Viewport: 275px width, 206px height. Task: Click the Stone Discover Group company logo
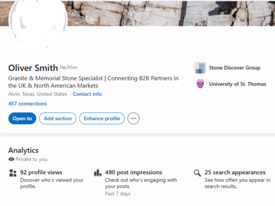click(x=200, y=68)
